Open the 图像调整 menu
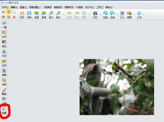The height and width of the screenshot is (122, 164). [35, 7]
